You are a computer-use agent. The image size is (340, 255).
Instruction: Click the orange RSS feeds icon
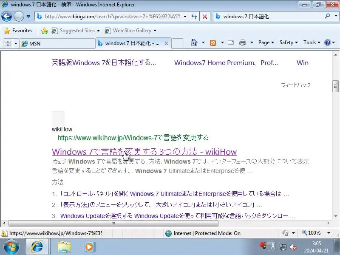(213, 43)
